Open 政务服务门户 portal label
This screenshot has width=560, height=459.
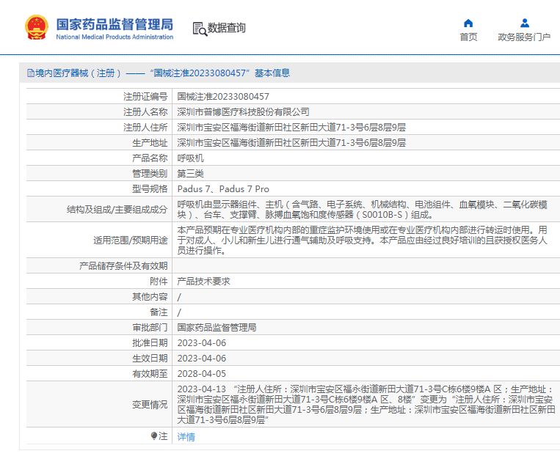click(524, 37)
